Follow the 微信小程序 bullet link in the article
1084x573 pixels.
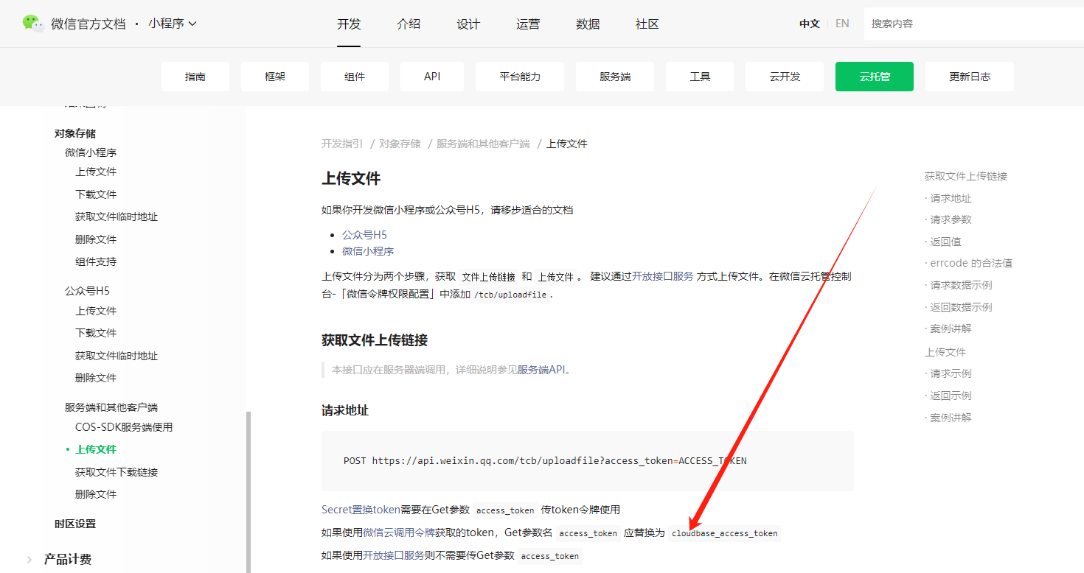[368, 251]
